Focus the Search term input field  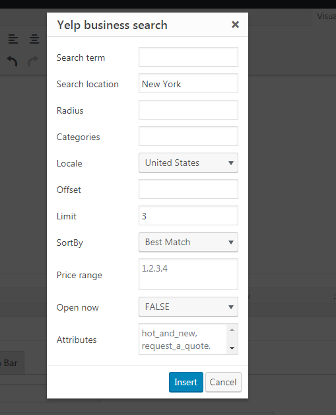(188, 57)
